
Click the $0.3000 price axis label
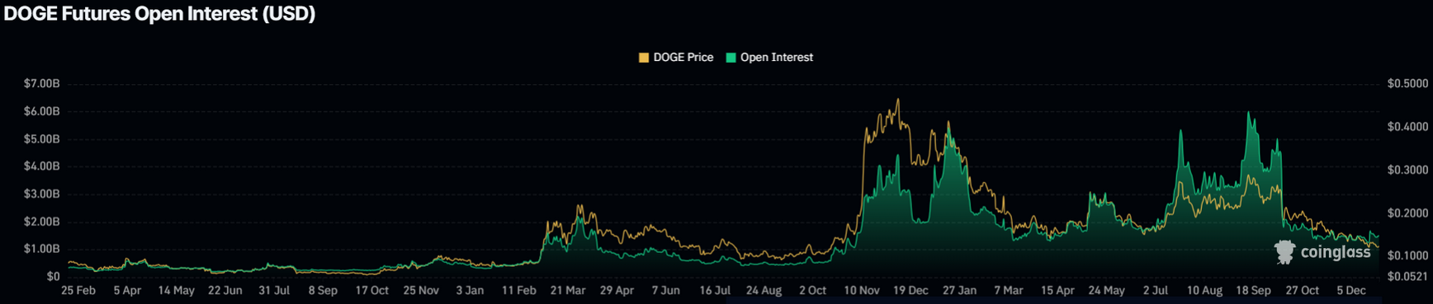click(1407, 170)
